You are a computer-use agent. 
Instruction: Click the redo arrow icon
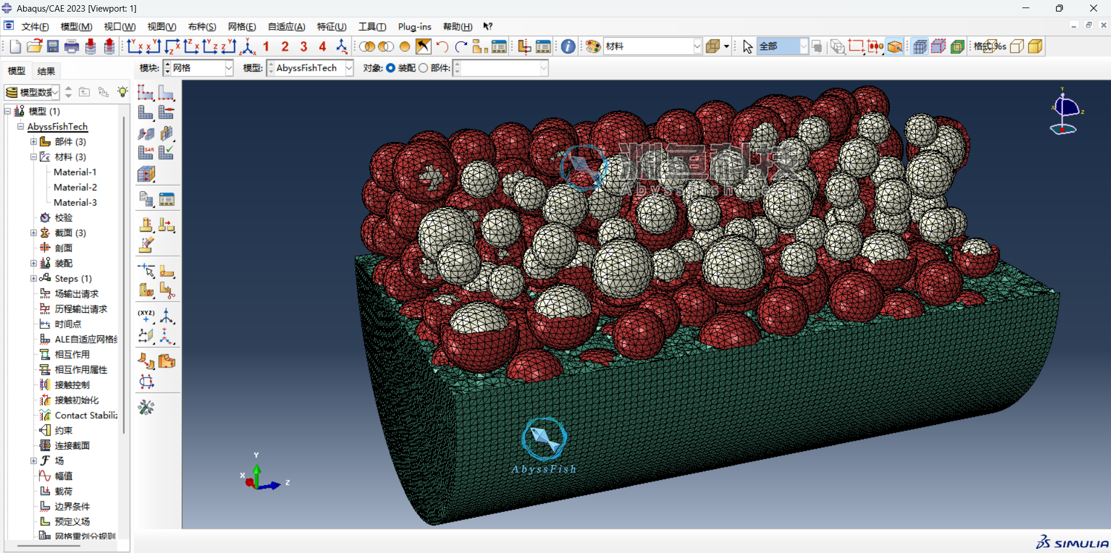(461, 46)
